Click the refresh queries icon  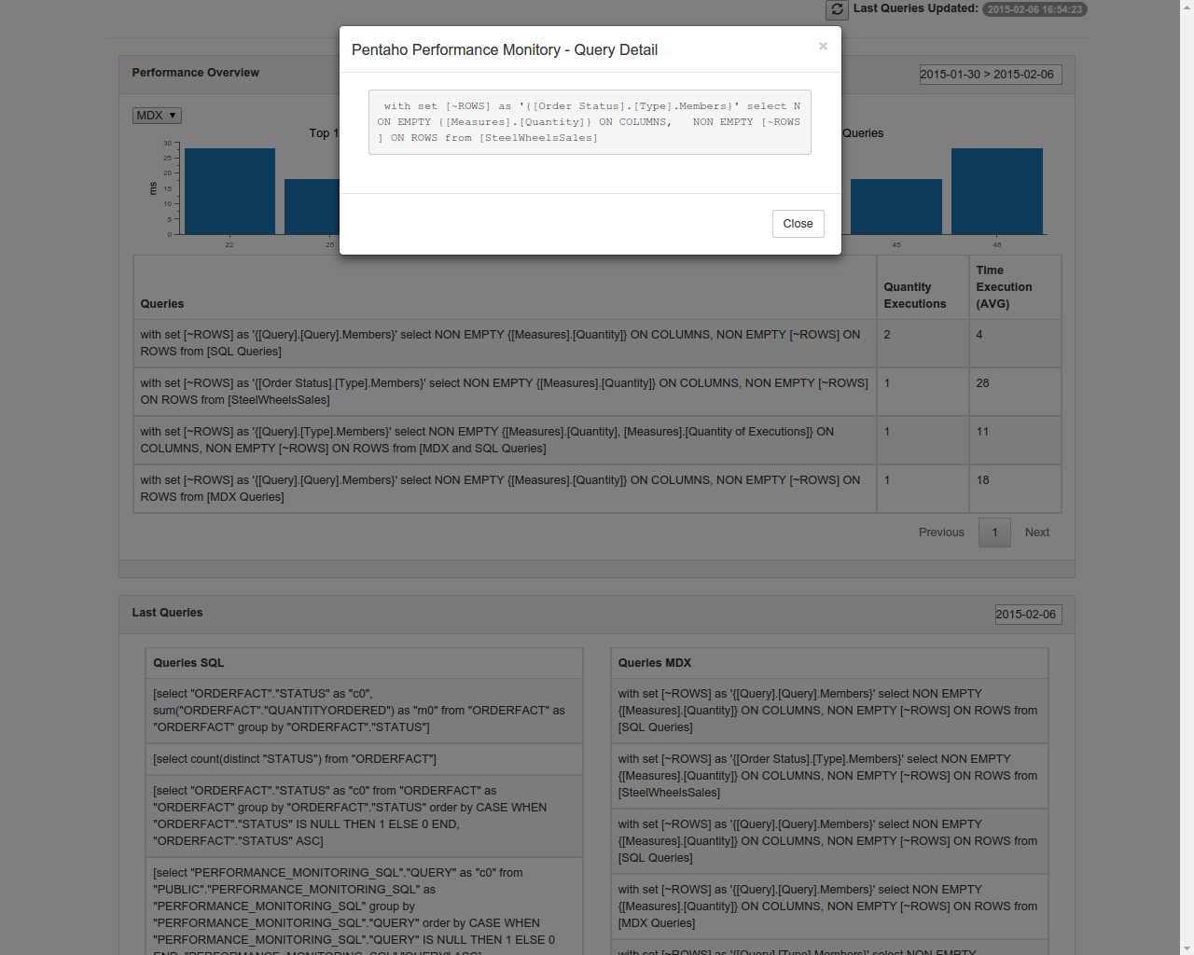tap(837, 9)
